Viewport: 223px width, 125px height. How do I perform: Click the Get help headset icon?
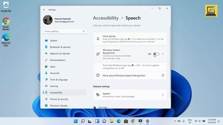(94, 107)
